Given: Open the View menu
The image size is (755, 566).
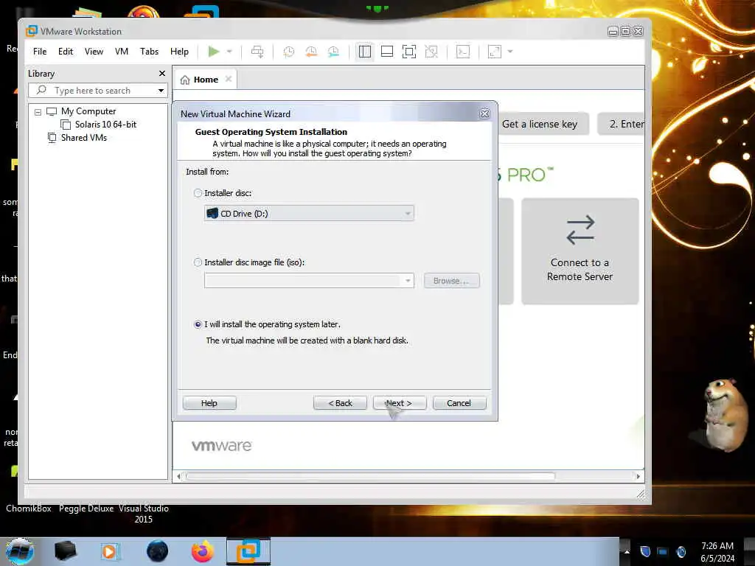Looking at the screenshot, I should pyautogui.click(x=94, y=52).
